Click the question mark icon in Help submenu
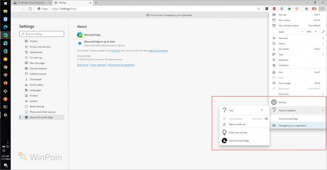The height and width of the screenshot is (170, 327). click(224, 110)
